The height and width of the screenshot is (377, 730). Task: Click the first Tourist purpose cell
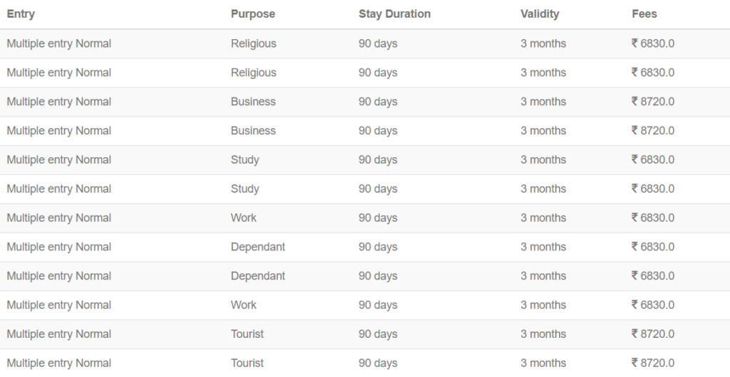[x=247, y=334]
